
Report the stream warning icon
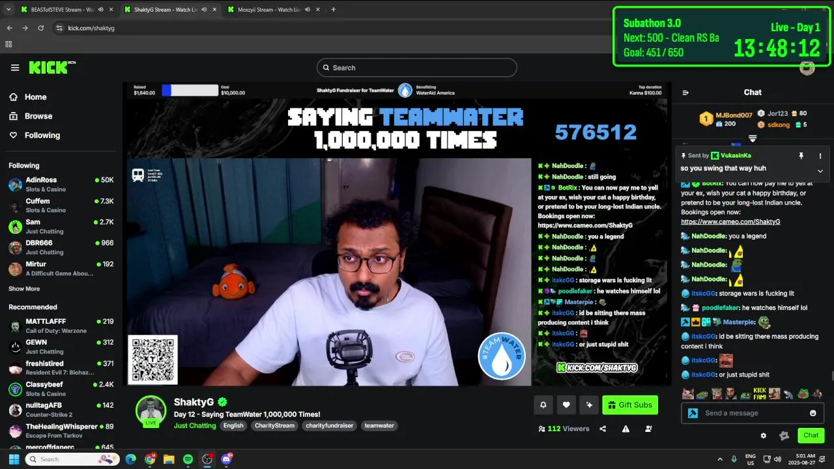coord(625,429)
